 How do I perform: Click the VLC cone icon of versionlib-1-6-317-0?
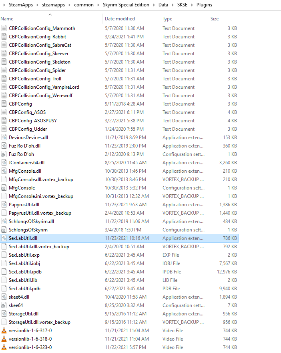point(4,331)
